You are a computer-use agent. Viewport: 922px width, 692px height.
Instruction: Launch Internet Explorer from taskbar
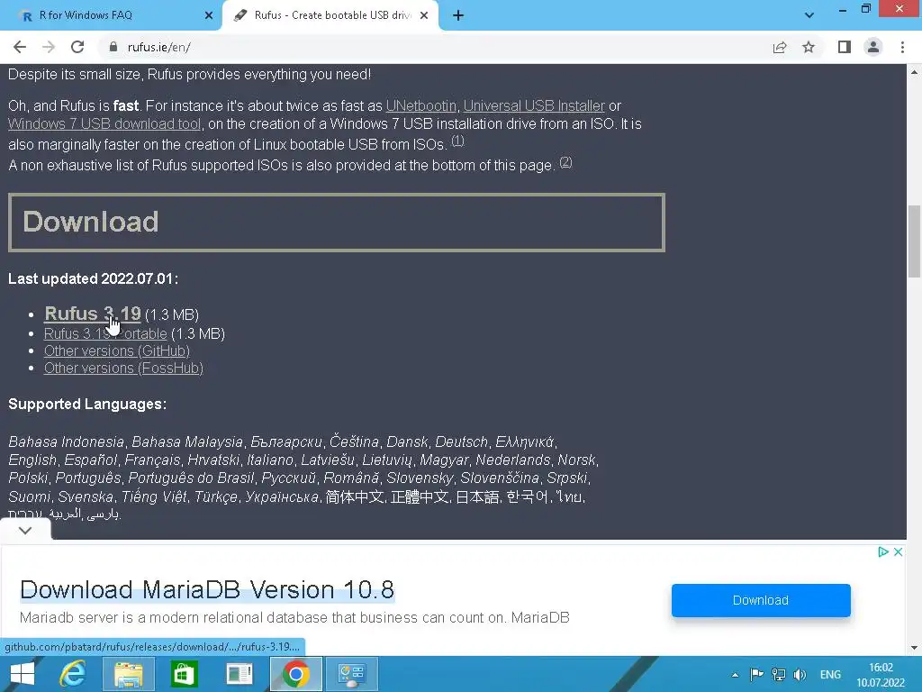(73, 674)
